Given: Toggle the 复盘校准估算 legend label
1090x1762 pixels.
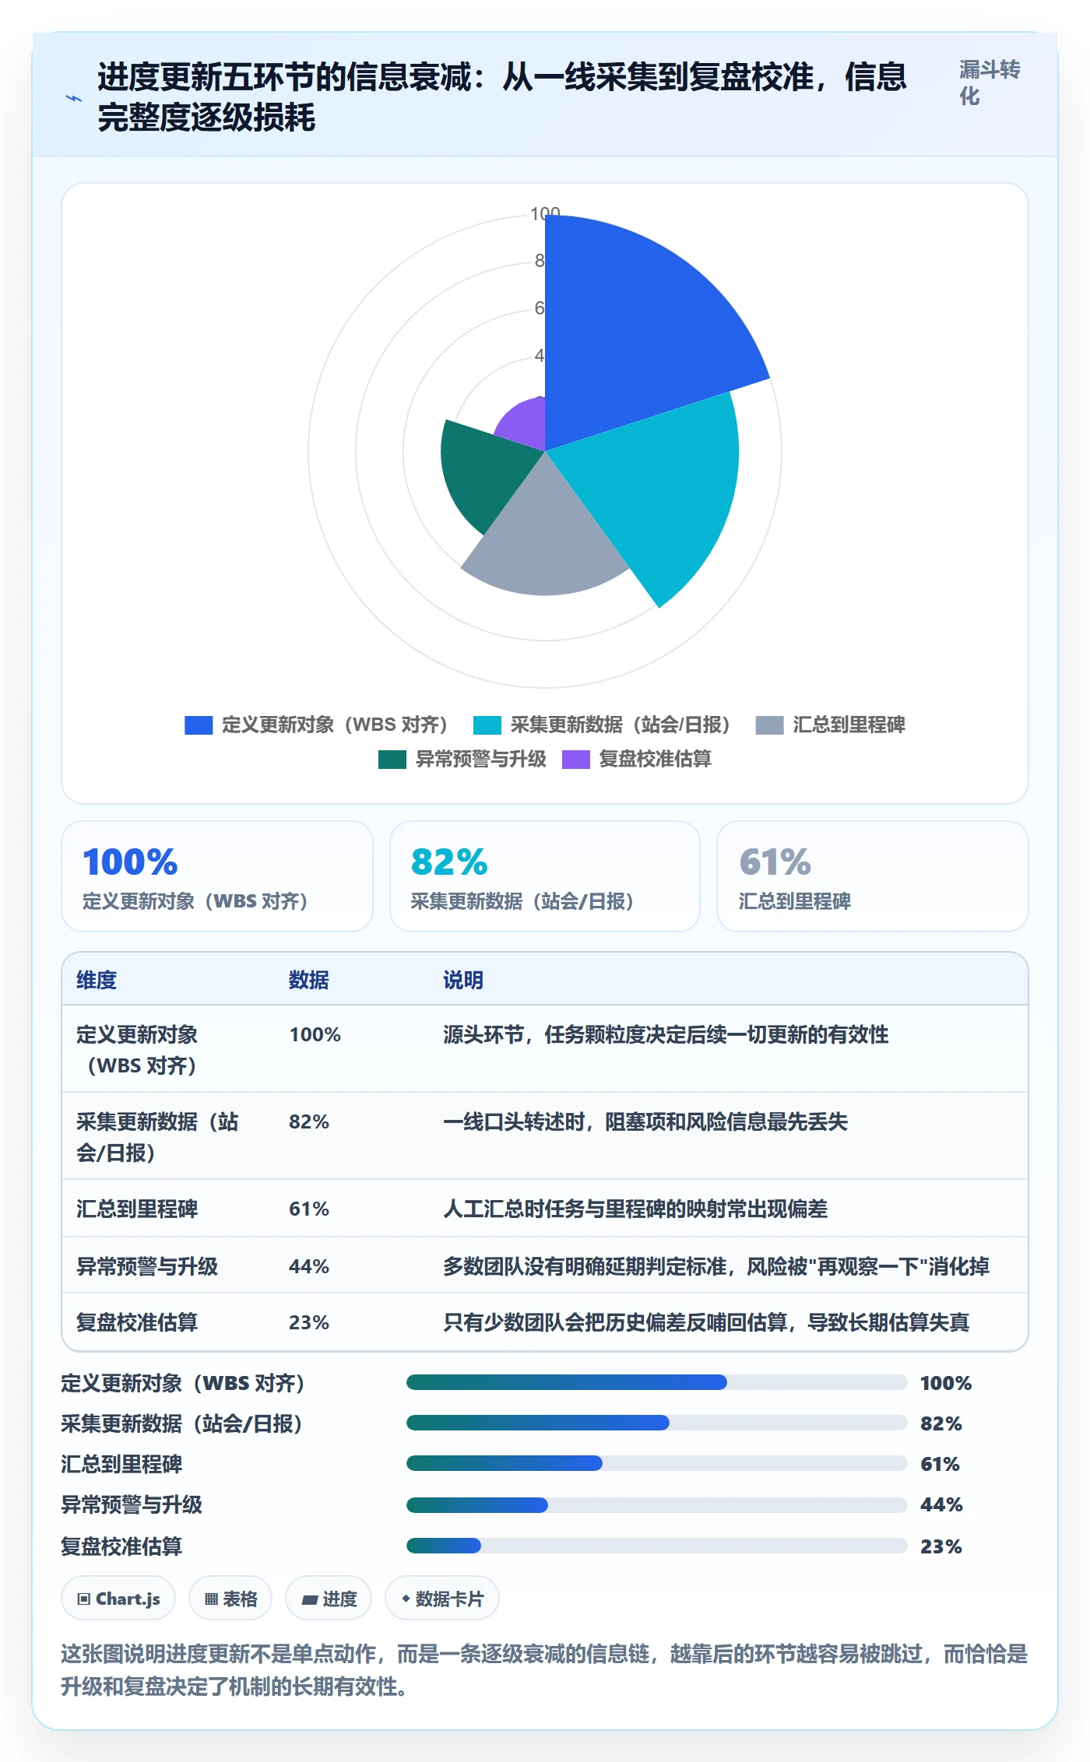Looking at the screenshot, I should point(655,760).
